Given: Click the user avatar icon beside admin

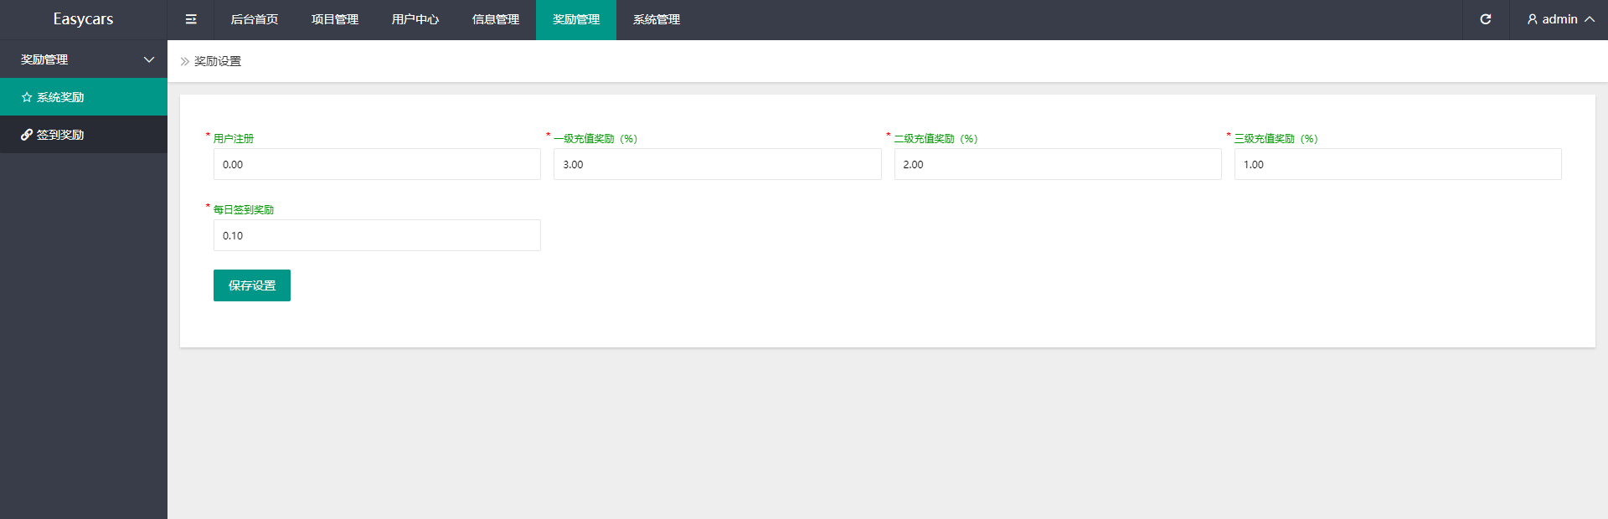Looking at the screenshot, I should pyautogui.click(x=1532, y=19).
